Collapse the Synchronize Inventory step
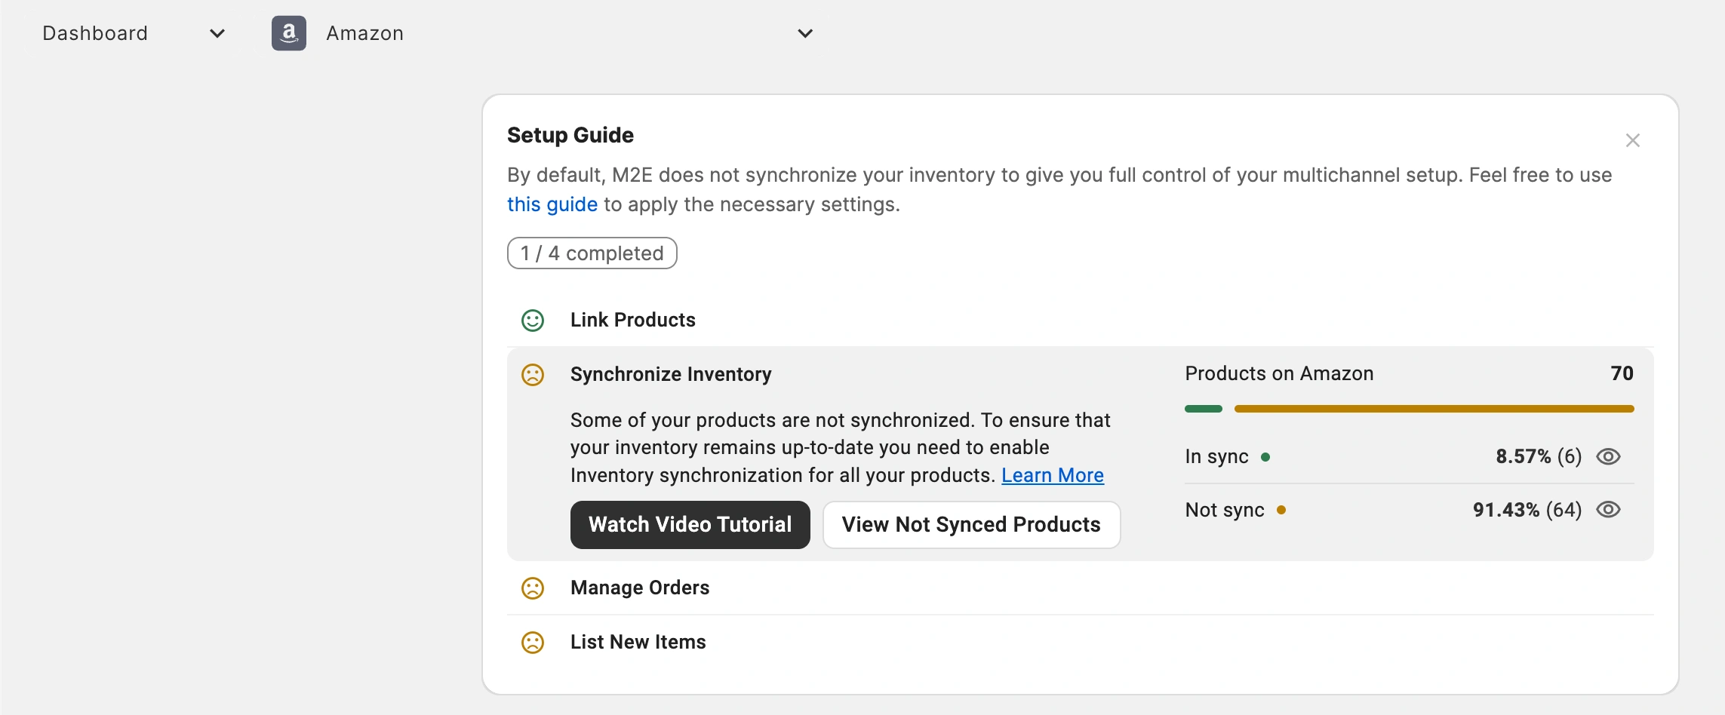The width and height of the screenshot is (1725, 715). click(x=671, y=374)
